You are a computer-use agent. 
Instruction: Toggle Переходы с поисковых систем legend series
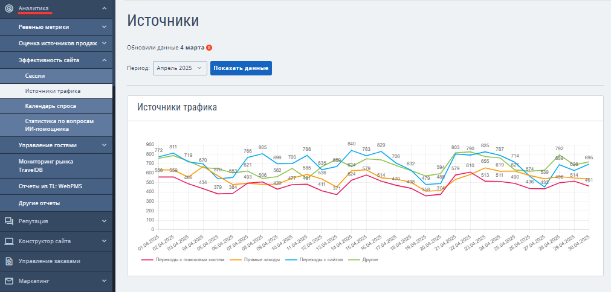click(x=183, y=260)
